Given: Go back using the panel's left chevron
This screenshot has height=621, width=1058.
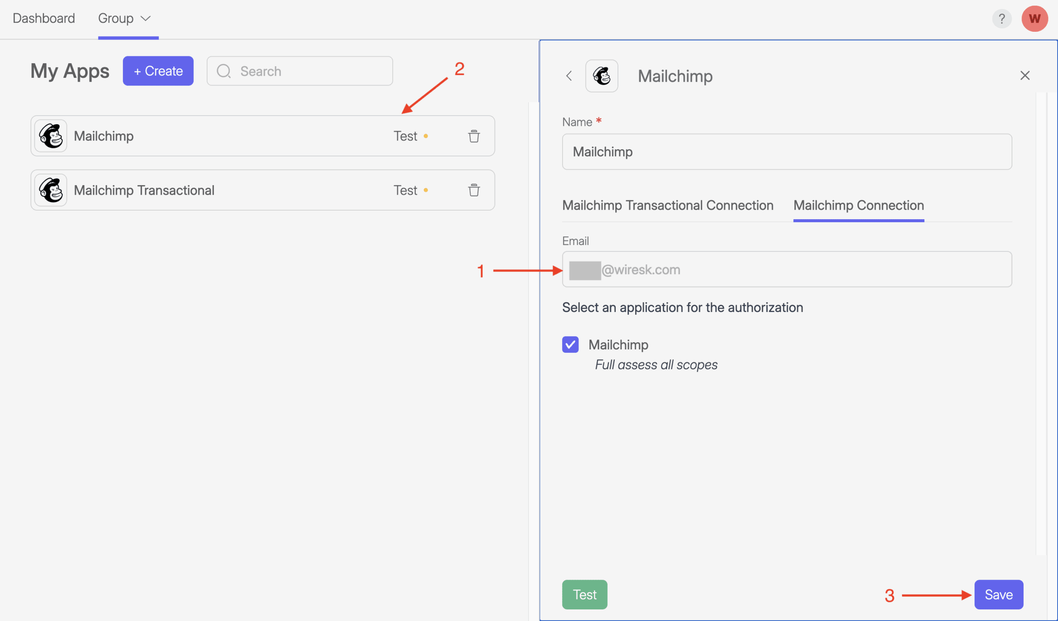Looking at the screenshot, I should (569, 76).
